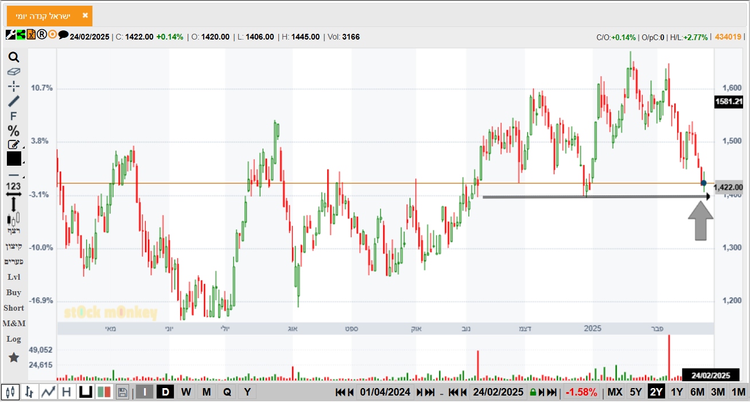The width and height of the screenshot is (750, 403).
Task: Export data with the Excel file icon
Action: click(31, 34)
